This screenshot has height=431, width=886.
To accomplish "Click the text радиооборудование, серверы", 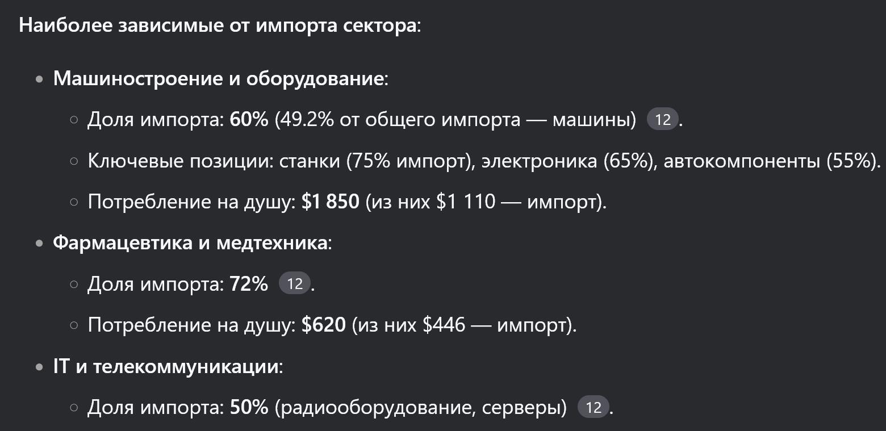I will pos(420,407).
